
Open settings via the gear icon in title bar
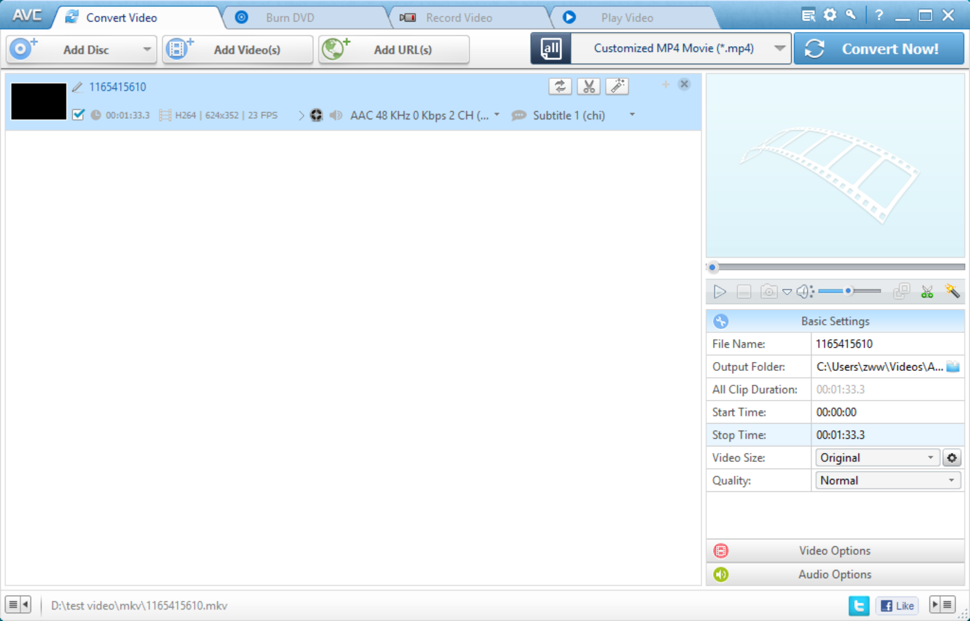(x=829, y=14)
